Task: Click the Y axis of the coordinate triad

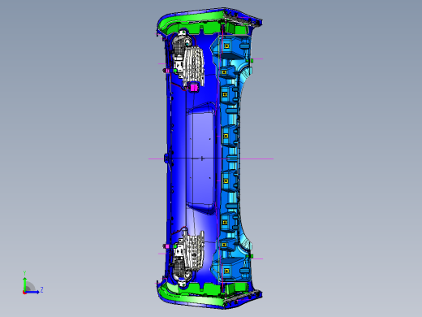Action: coord(25,282)
